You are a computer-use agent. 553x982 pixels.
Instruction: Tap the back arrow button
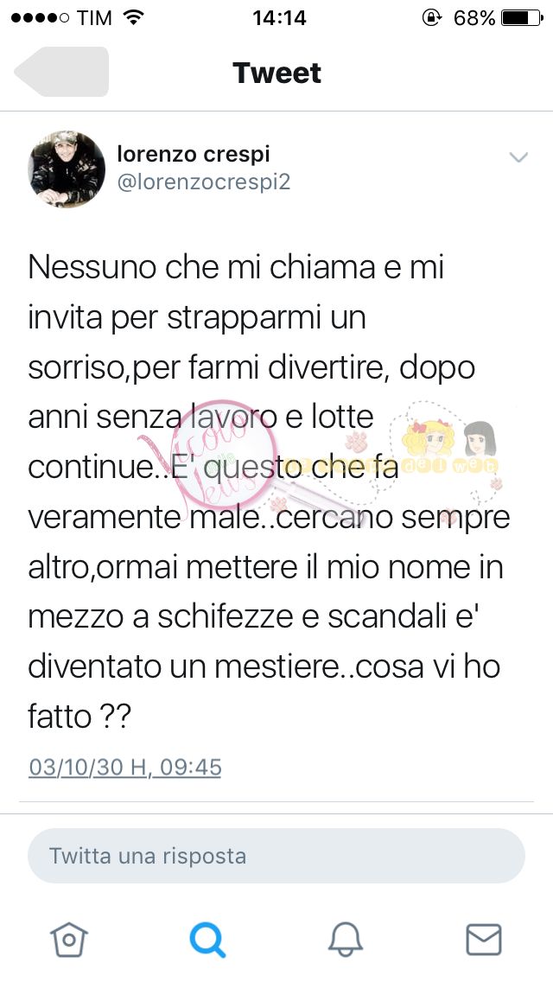click(61, 72)
